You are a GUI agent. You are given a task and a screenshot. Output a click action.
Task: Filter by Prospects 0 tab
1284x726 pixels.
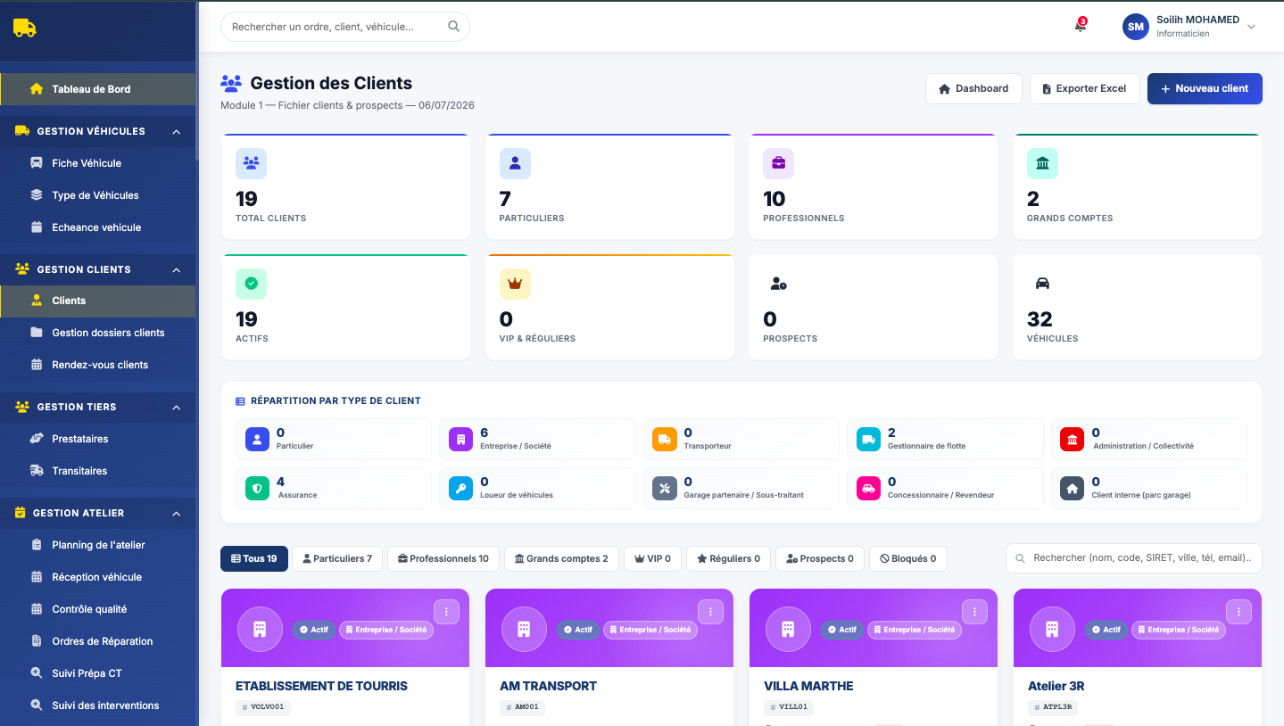pos(820,559)
